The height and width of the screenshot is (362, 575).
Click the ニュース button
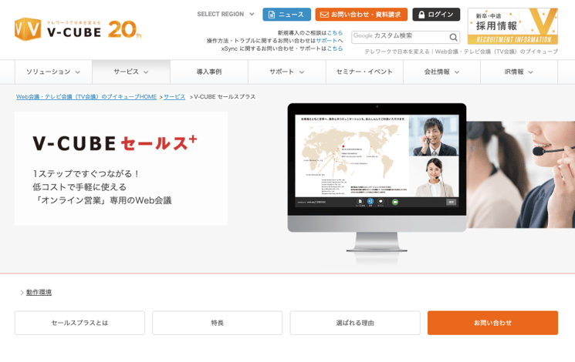coord(287,15)
